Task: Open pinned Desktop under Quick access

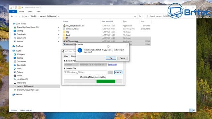Action: click(x=20, y=31)
